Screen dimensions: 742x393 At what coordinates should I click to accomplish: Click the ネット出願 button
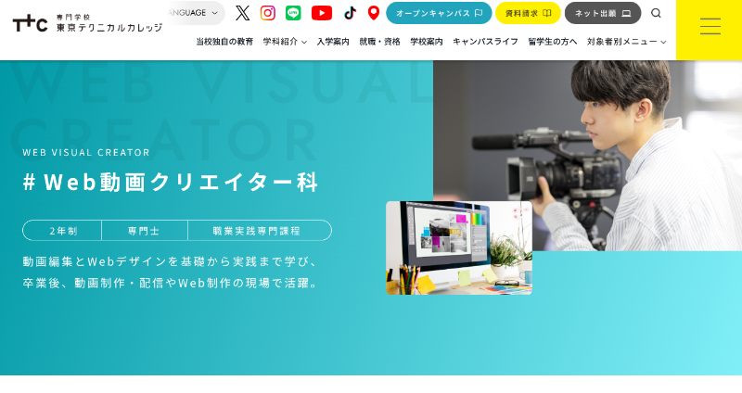[x=603, y=13]
